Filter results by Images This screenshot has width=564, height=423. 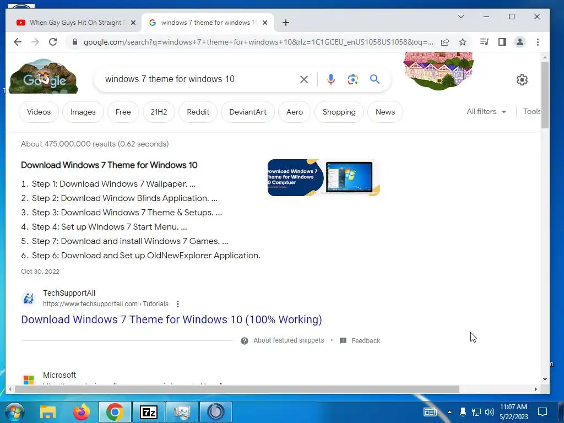click(x=83, y=112)
